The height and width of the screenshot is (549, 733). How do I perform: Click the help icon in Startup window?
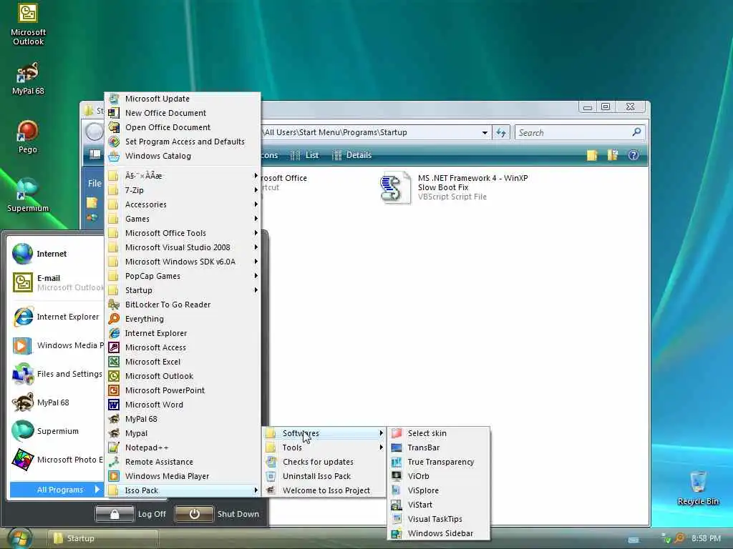point(633,155)
